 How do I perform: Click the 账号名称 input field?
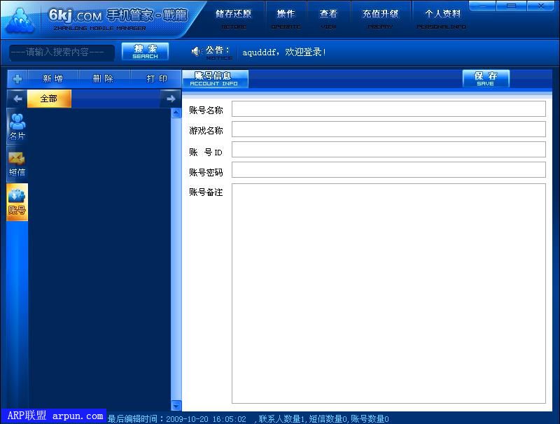(x=388, y=109)
